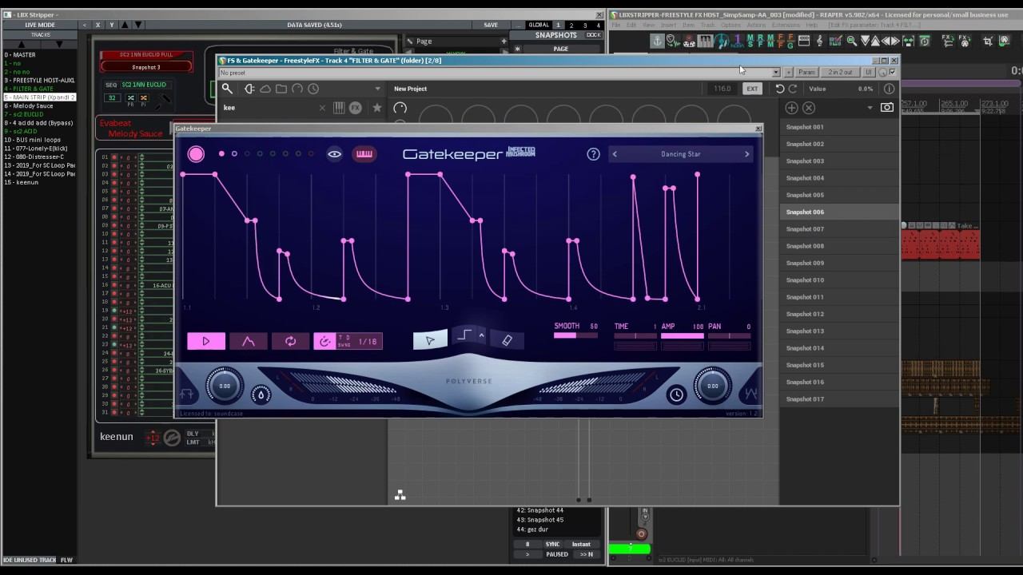The width and height of the screenshot is (1023, 575).
Task: Capture snapshot with the camera icon
Action: coord(887,108)
